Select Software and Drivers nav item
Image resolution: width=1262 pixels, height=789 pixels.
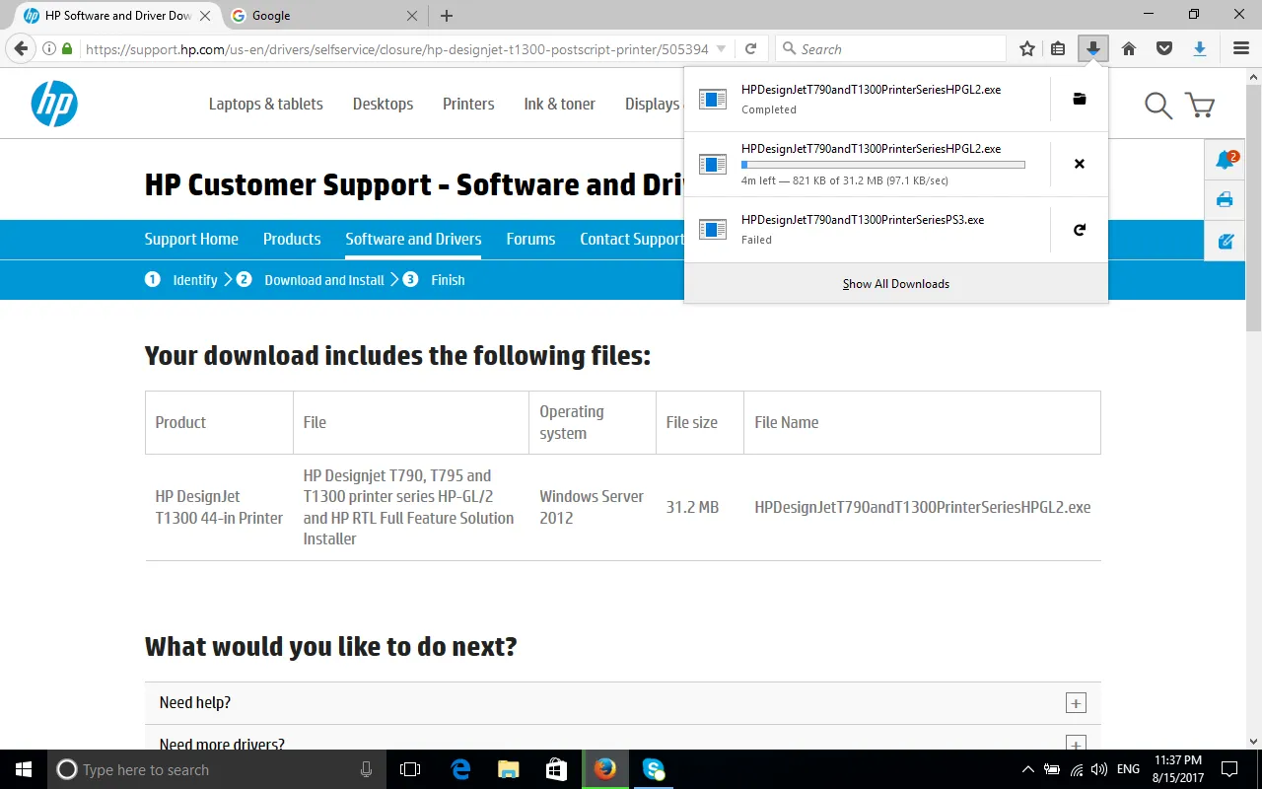[x=413, y=239]
